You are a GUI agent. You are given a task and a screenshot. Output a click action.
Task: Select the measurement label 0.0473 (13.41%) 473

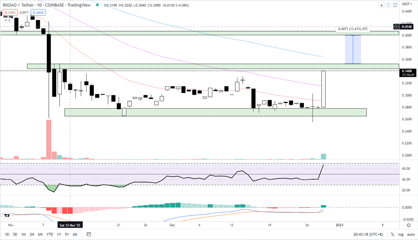tap(353, 29)
